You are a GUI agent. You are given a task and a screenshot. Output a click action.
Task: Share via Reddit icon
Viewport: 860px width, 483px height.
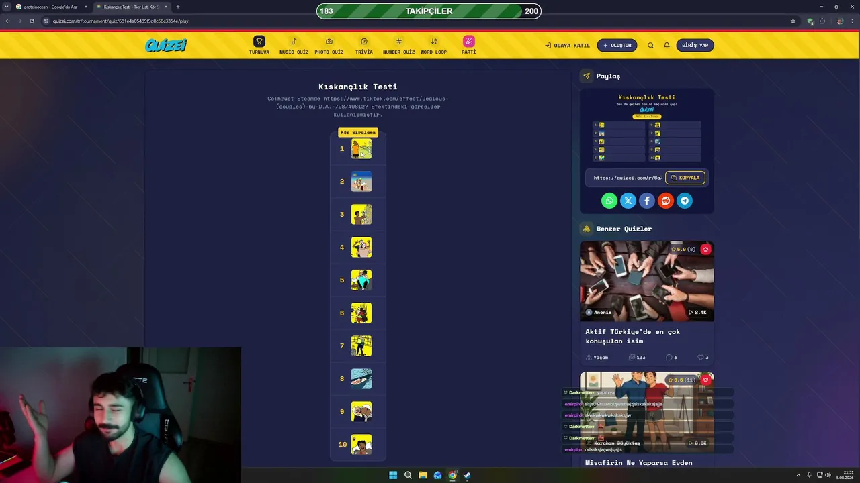(x=666, y=201)
